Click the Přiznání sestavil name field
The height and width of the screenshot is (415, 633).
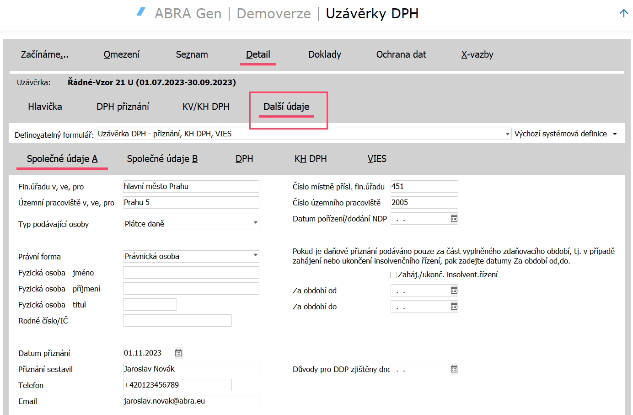[191, 369]
